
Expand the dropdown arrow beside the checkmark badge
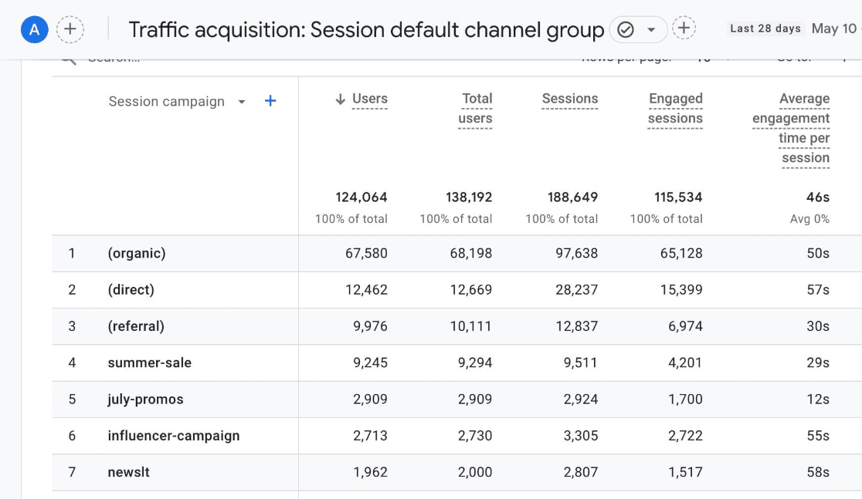pyautogui.click(x=650, y=29)
